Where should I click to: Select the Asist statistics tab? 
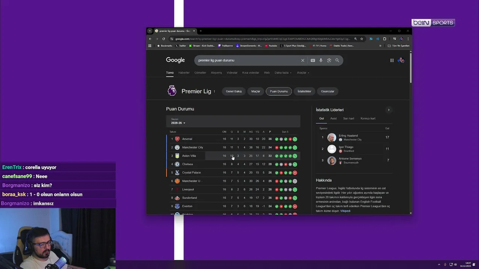333,118
